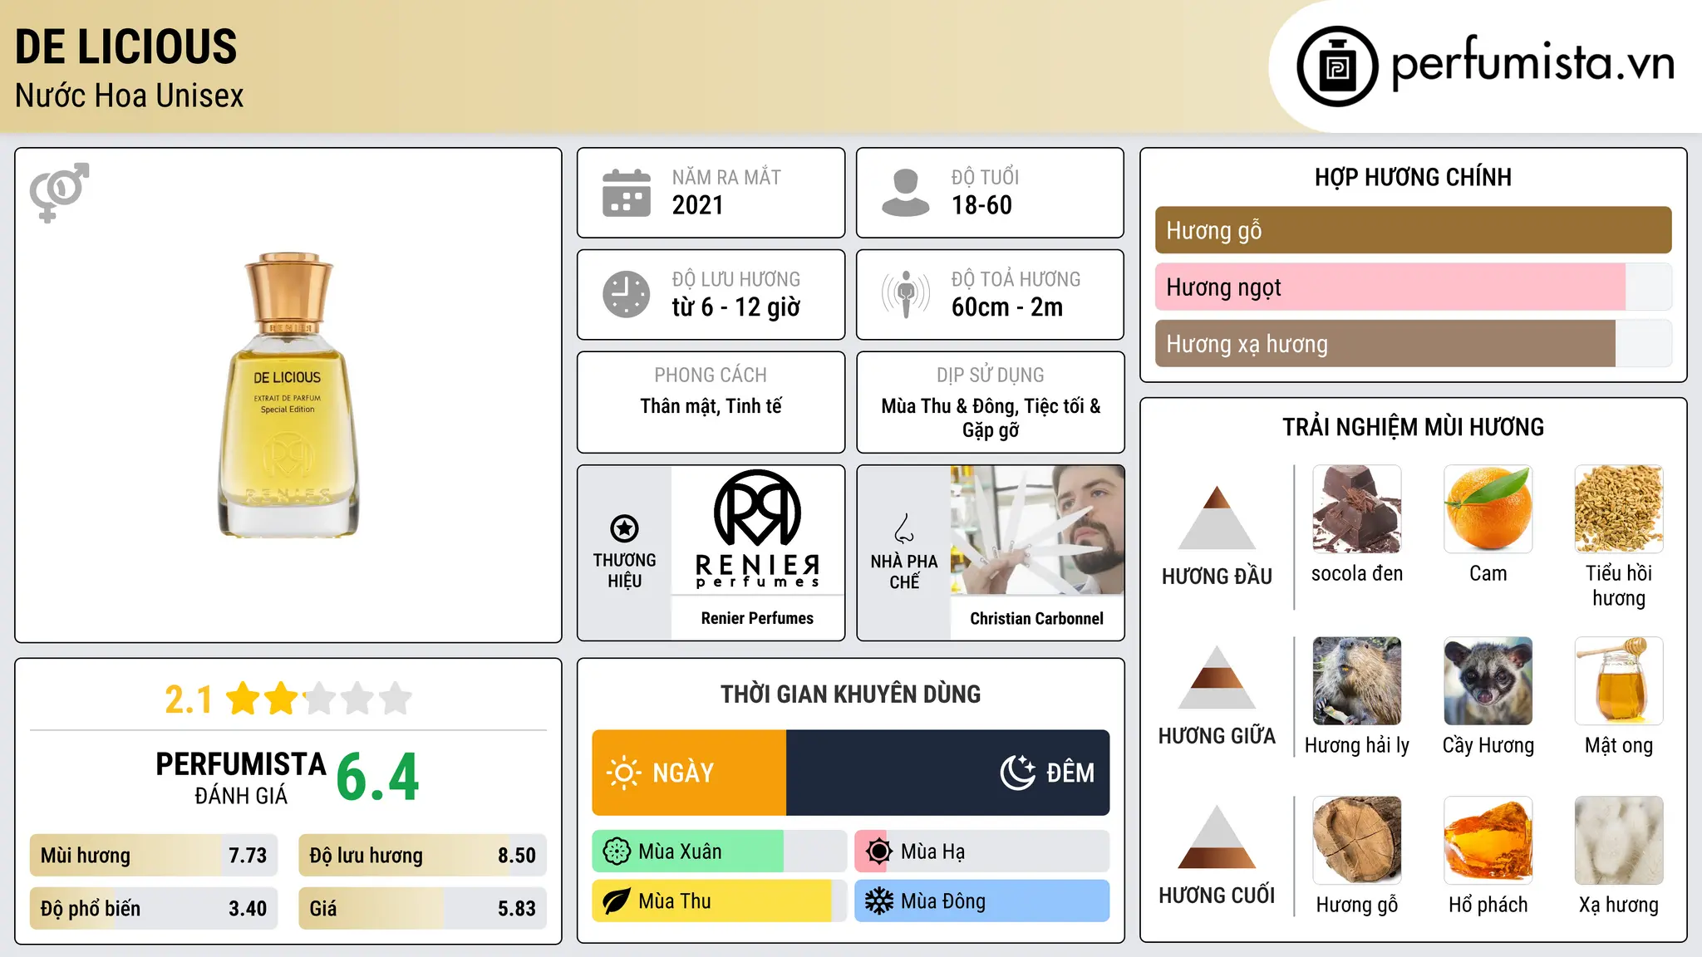Click the calendar icon beside launch year
Viewport: 1702px width, 957px height.
coord(627,193)
